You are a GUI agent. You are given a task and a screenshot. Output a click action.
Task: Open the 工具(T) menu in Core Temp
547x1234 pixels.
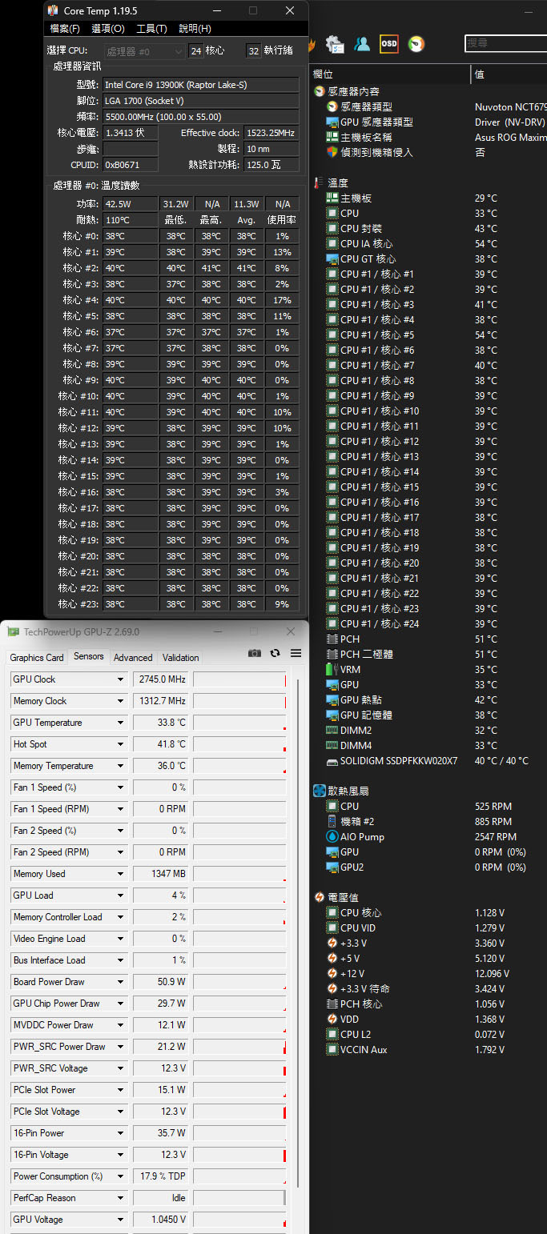click(151, 29)
